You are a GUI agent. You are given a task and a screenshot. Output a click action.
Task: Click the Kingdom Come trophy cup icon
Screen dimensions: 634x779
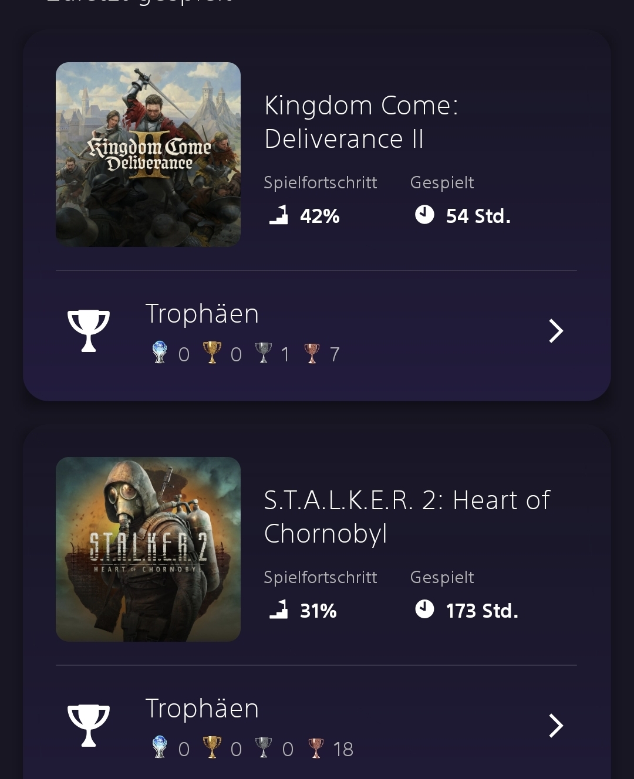(89, 330)
